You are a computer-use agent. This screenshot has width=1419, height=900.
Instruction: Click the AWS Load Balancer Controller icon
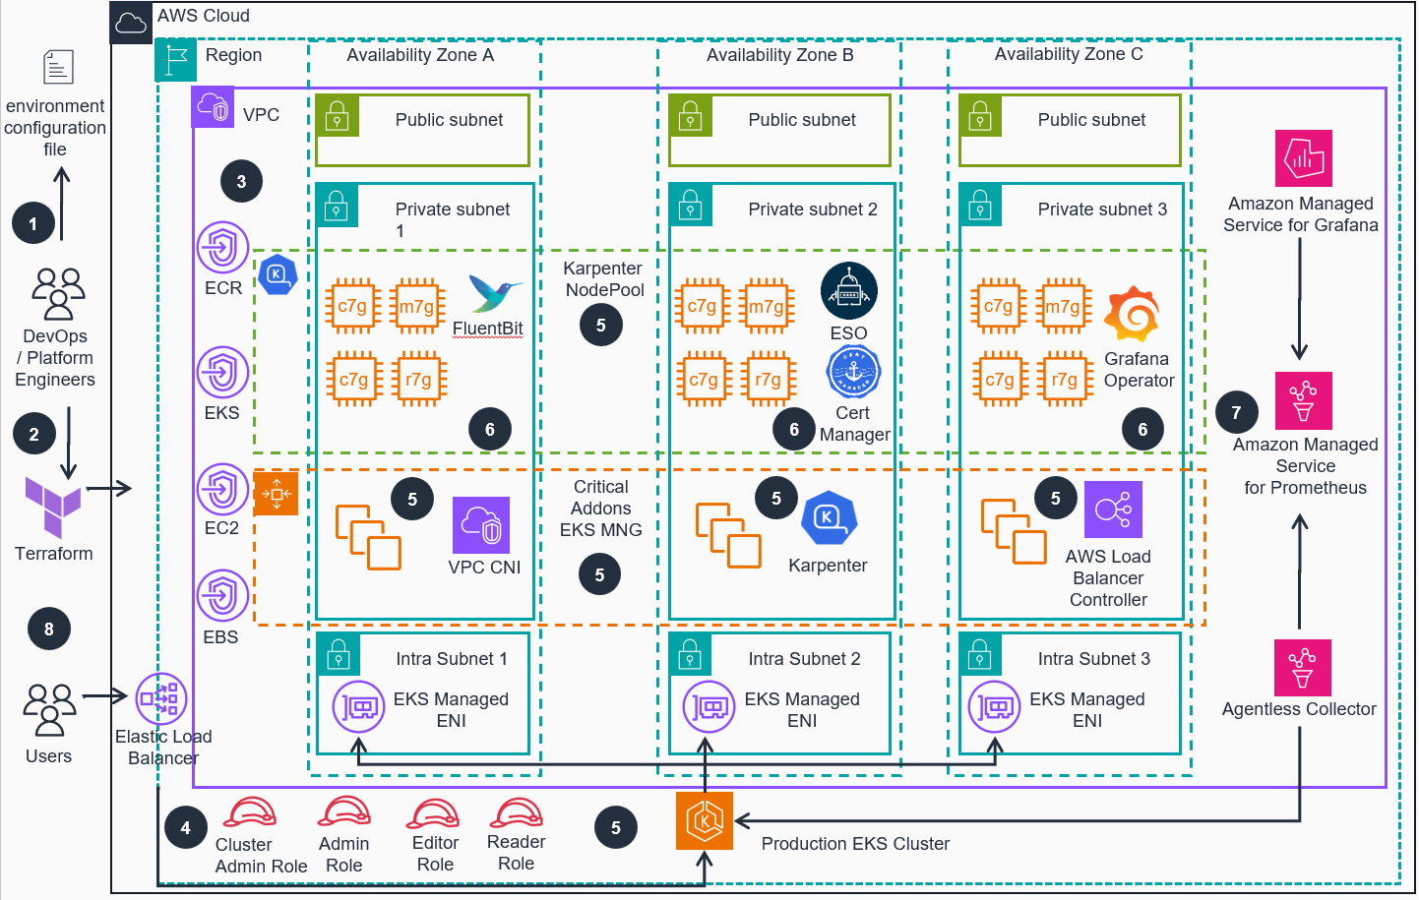[1113, 510]
